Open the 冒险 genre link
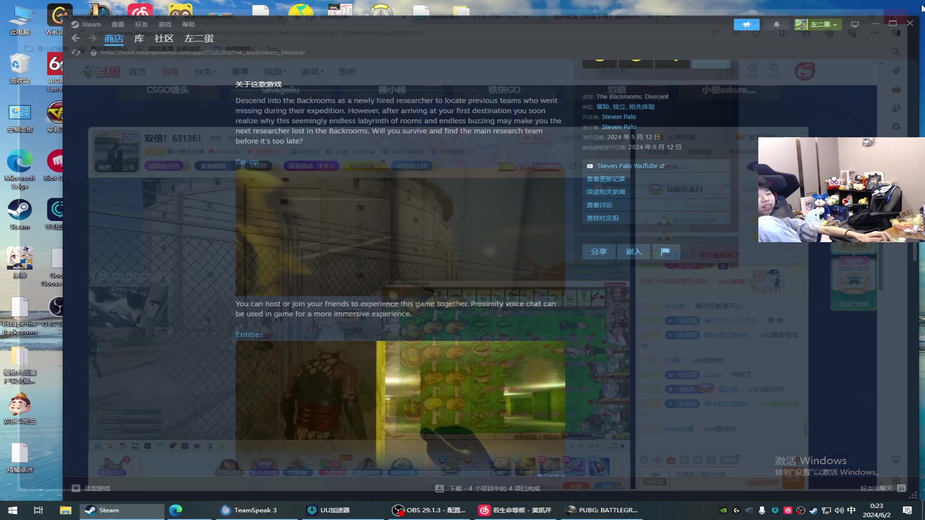The image size is (925, 520). [603, 107]
